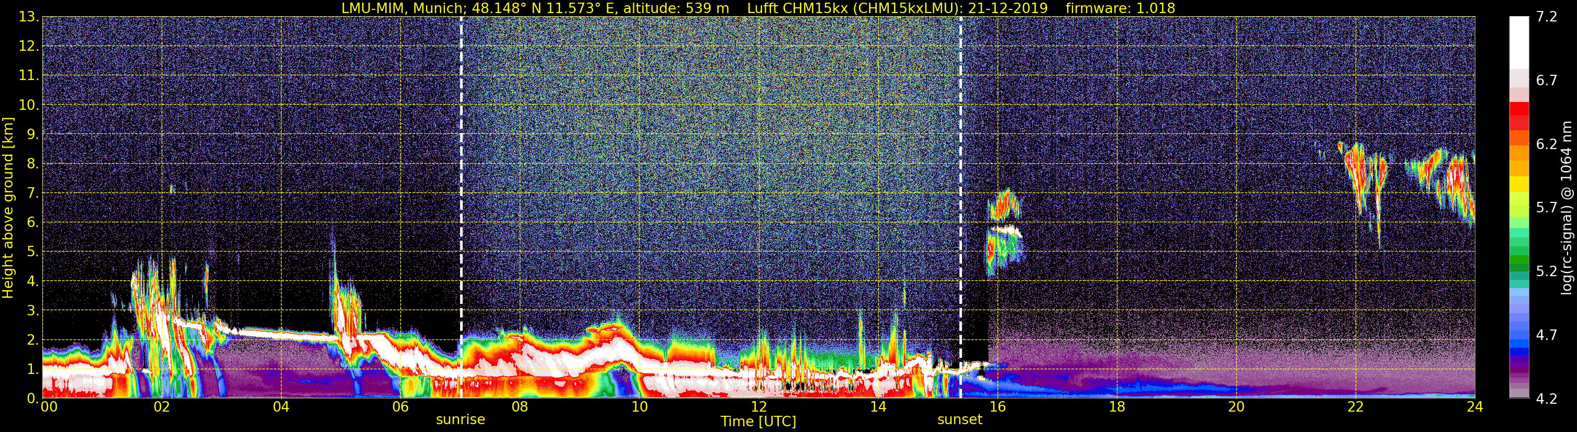Viewport: 1577px width, 432px height.
Task: Click height-axis tick label '3.'
Action: point(33,311)
